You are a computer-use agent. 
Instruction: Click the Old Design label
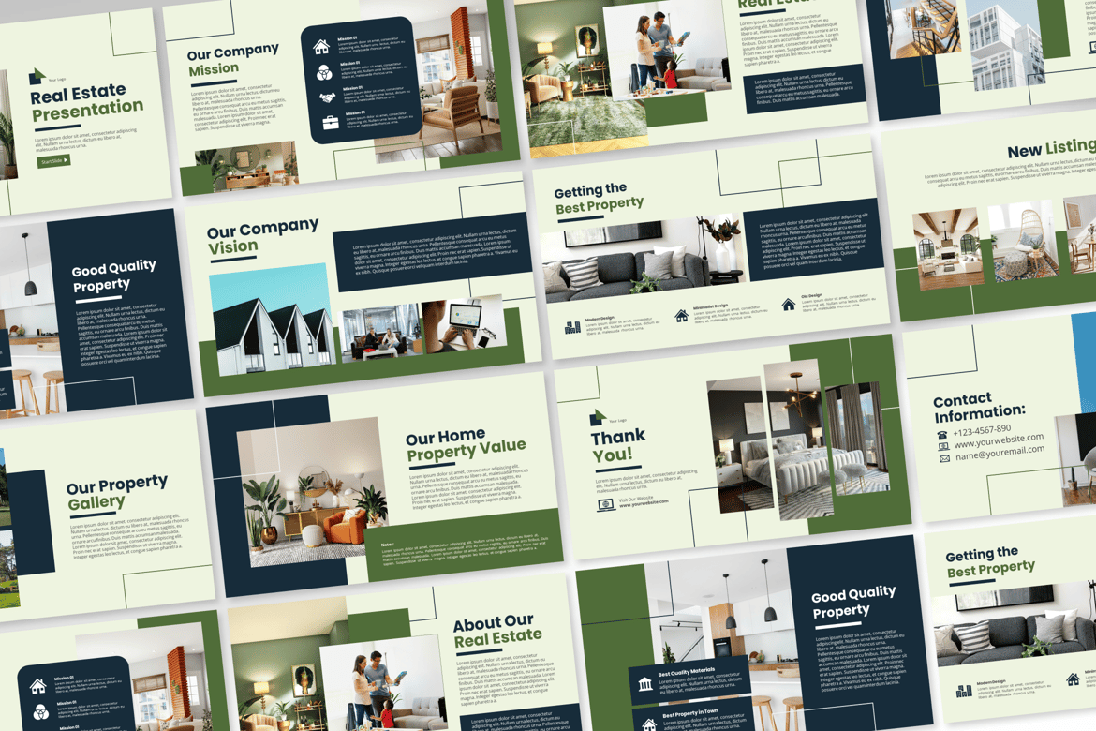tap(811, 296)
